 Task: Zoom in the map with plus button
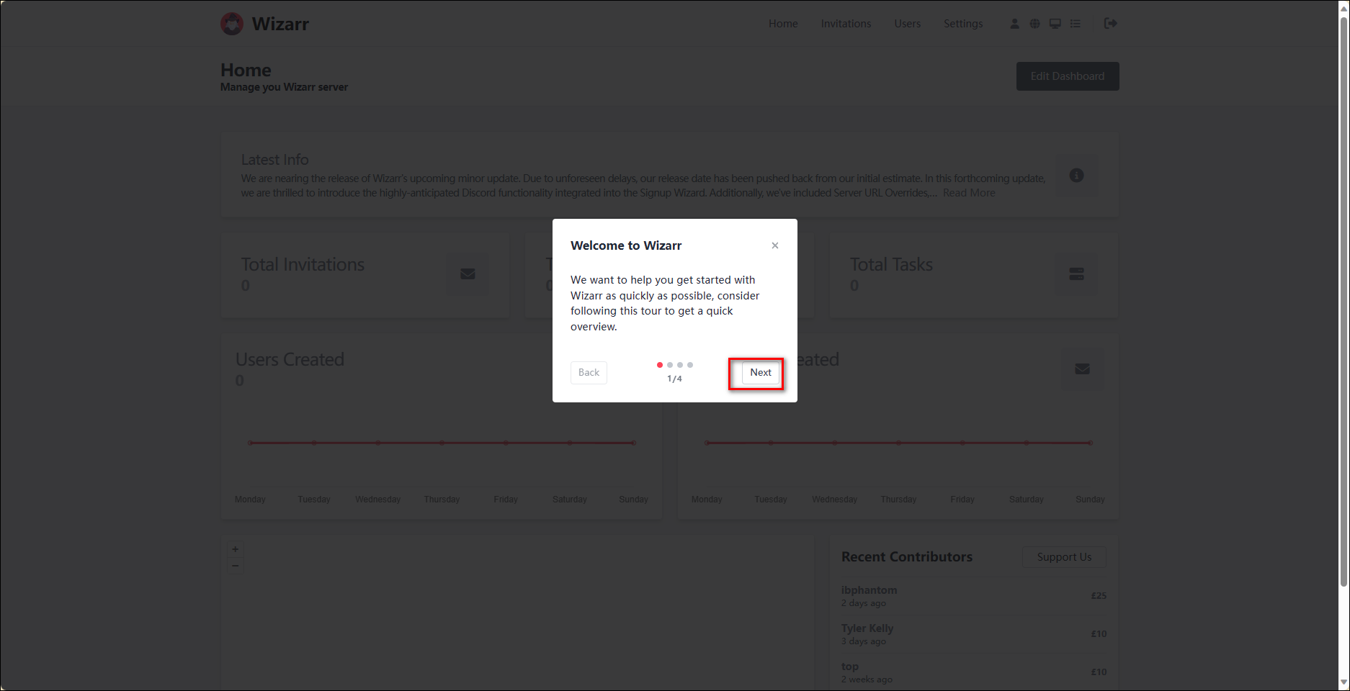[x=235, y=549]
